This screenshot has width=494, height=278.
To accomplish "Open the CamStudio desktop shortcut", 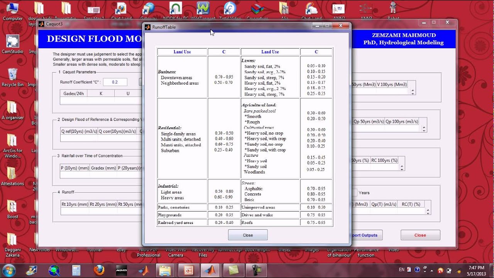I will tap(12, 44).
